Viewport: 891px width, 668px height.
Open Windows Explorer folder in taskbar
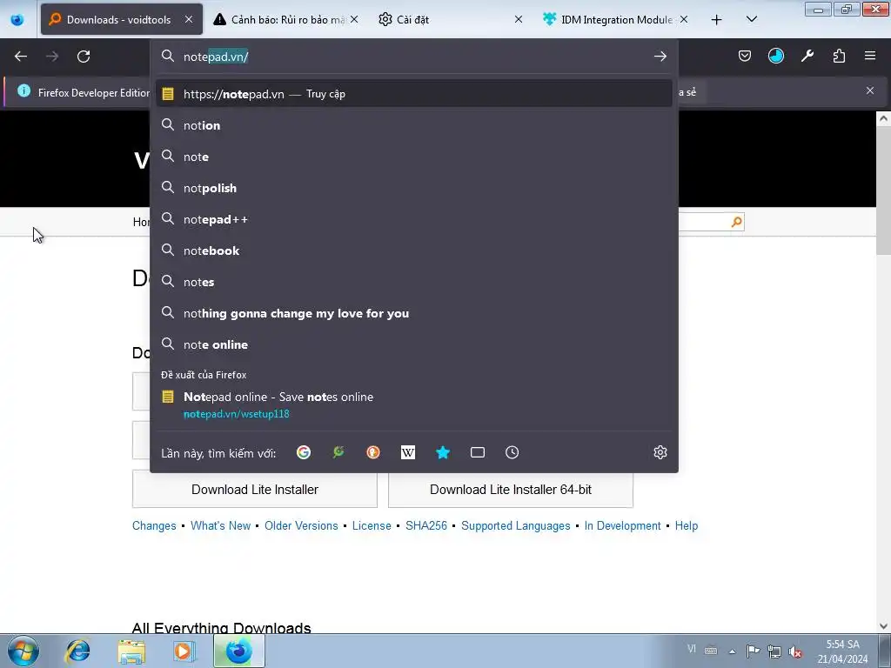131,651
